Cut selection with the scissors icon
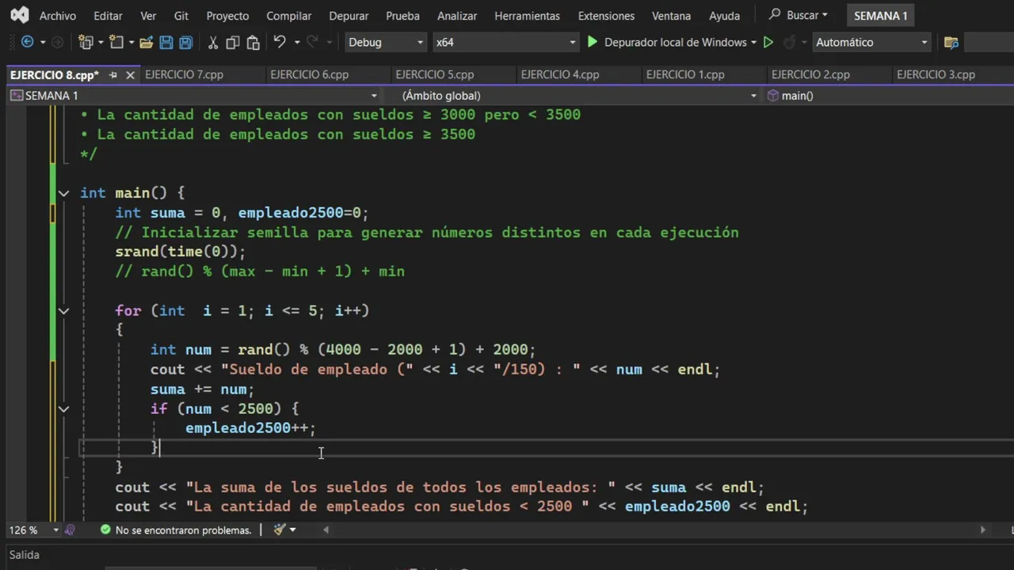 pos(213,42)
